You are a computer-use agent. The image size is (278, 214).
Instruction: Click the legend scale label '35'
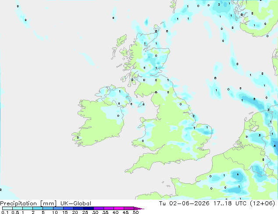pyautogui.click(x=105, y=212)
